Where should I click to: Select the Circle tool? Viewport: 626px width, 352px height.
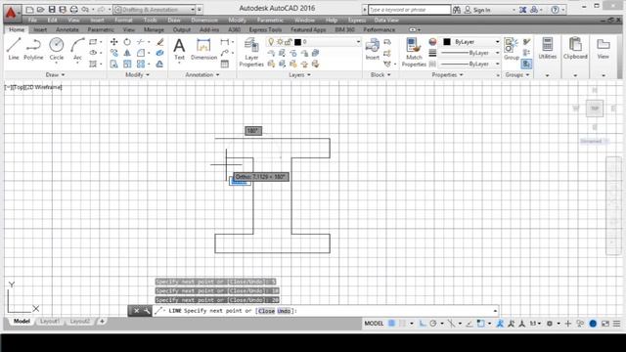[57, 49]
